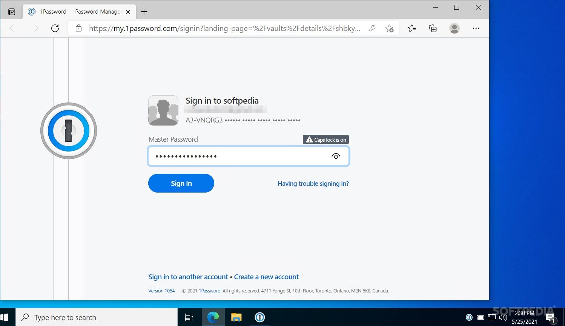
Task: Add this page to favorites star icon
Action: [390, 28]
